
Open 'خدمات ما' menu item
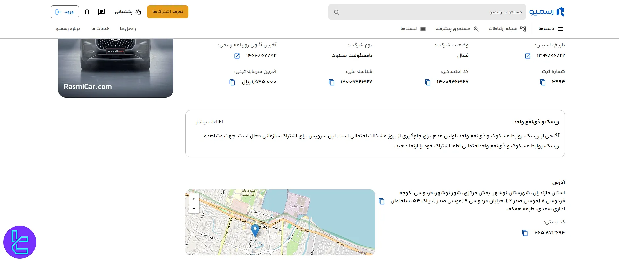click(x=100, y=29)
